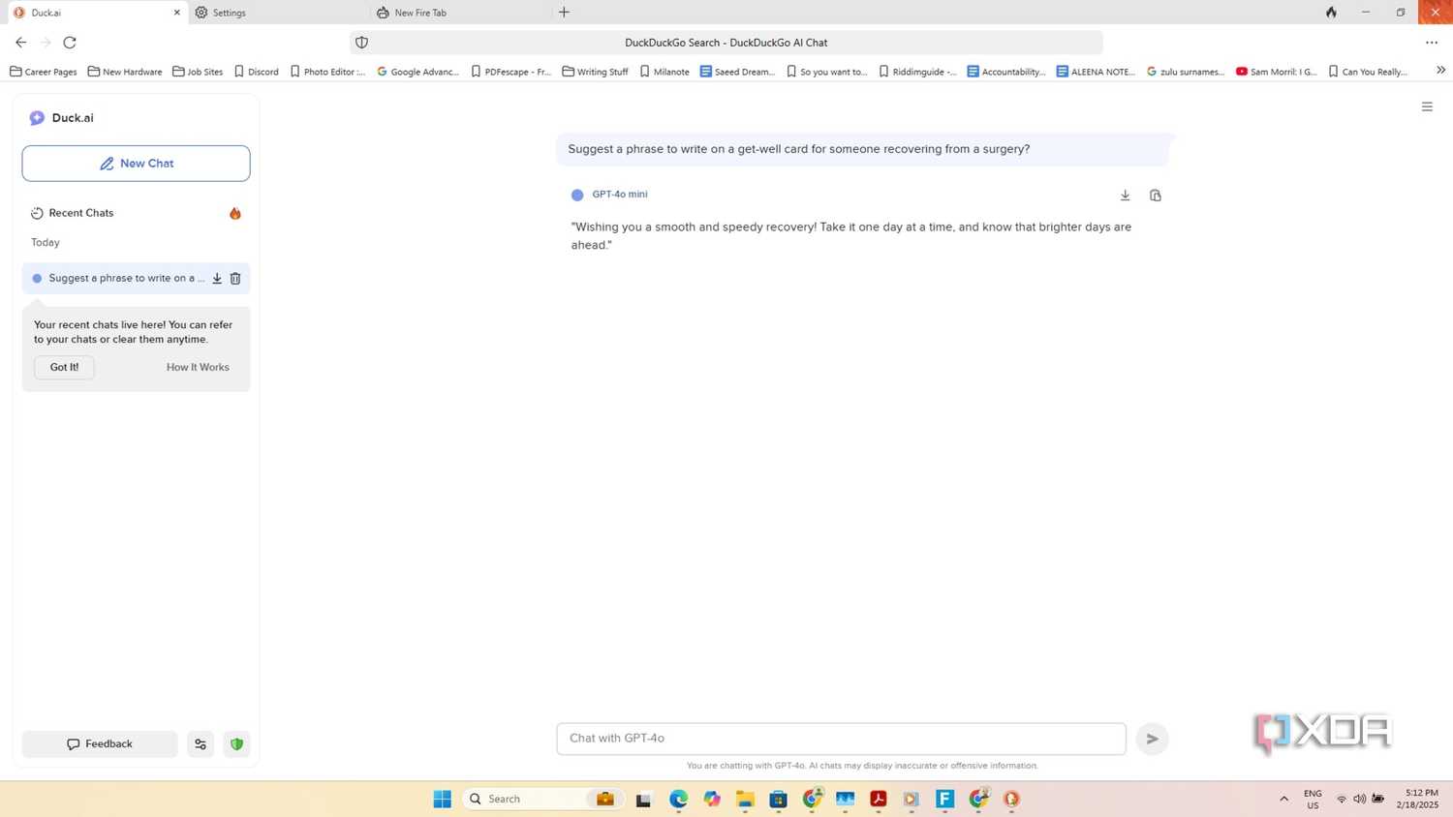
Task: Open AI chat settings sliders icon
Action: click(201, 744)
